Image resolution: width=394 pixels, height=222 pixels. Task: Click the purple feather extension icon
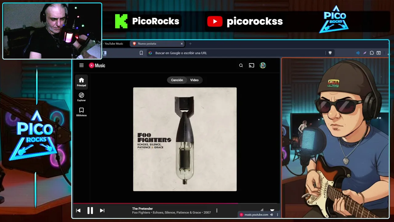(365, 53)
